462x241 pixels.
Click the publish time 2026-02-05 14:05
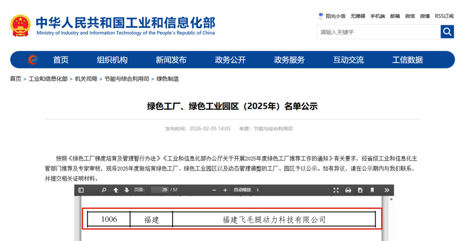point(210,129)
